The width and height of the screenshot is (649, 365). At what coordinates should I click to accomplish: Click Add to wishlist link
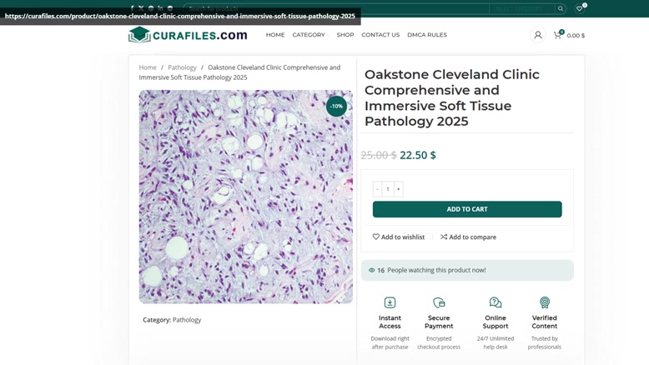point(399,237)
